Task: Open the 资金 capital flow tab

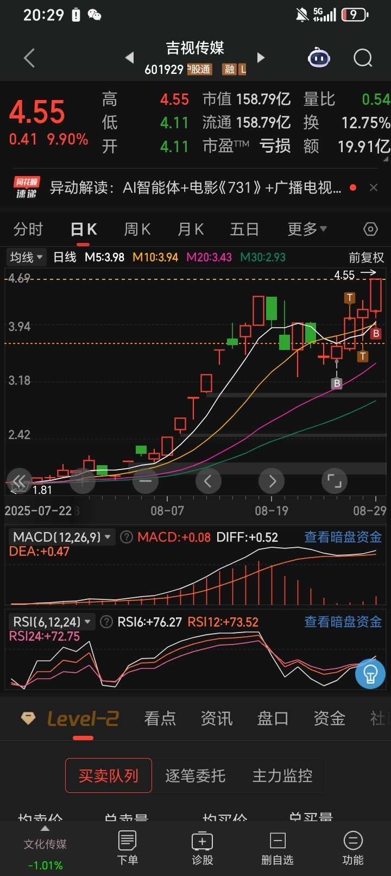Action: click(x=330, y=718)
